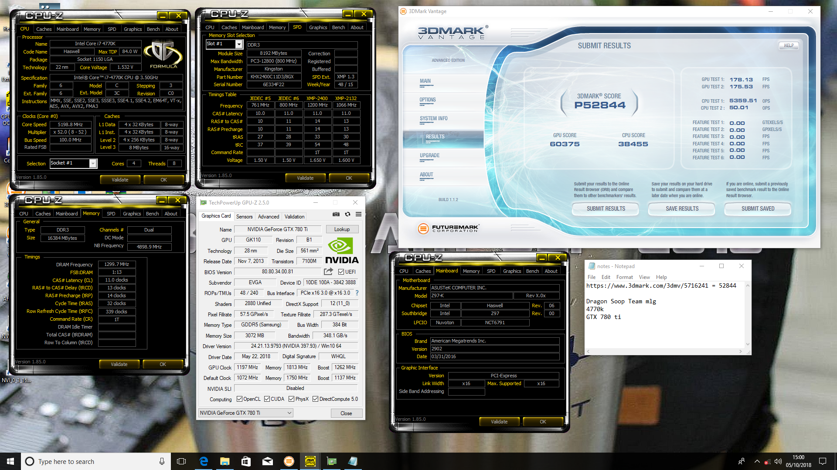Click the SAVE RESULTS button
This screenshot has height=470, width=837.
point(682,208)
